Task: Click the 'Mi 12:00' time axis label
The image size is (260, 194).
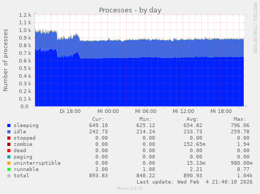Action: (x=183, y=111)
